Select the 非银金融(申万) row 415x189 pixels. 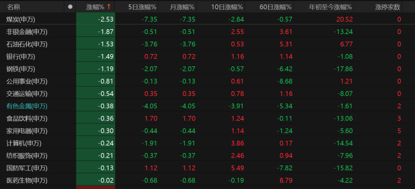pyautogui.click(x=208, y=32)
